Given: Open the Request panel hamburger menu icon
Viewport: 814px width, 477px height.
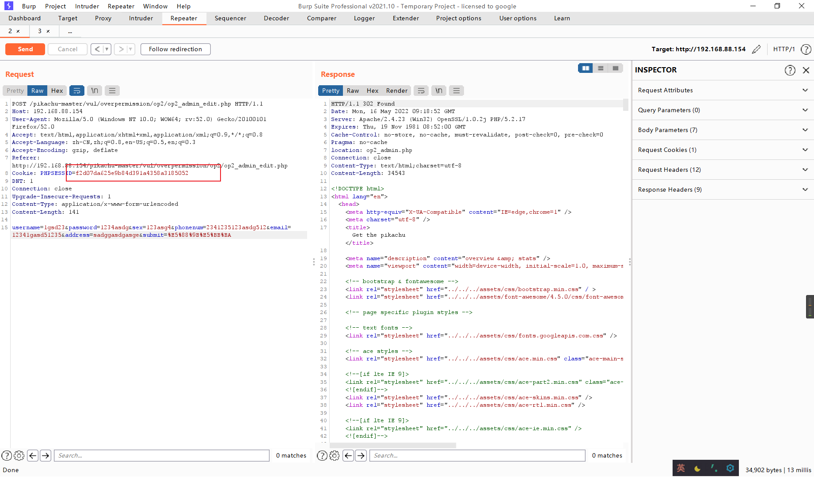Looking at the screenshot, I should (112, 91).
